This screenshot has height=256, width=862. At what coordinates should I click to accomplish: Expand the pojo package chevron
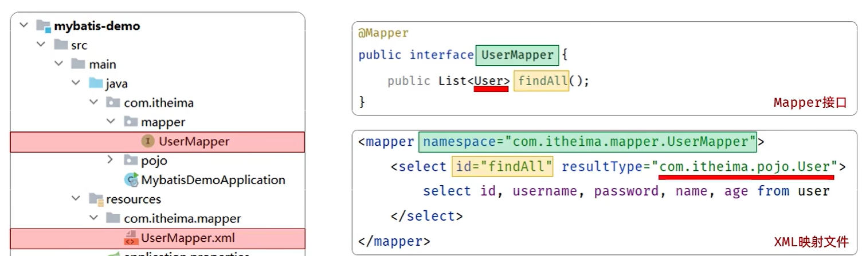111,160
